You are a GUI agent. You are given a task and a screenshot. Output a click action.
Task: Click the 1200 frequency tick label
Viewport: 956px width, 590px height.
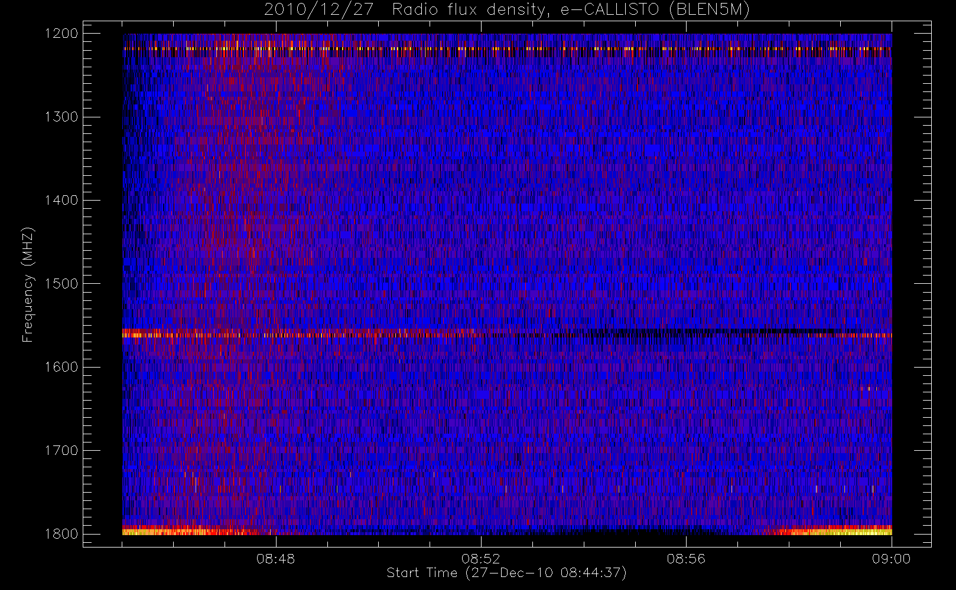coord(61,34)
